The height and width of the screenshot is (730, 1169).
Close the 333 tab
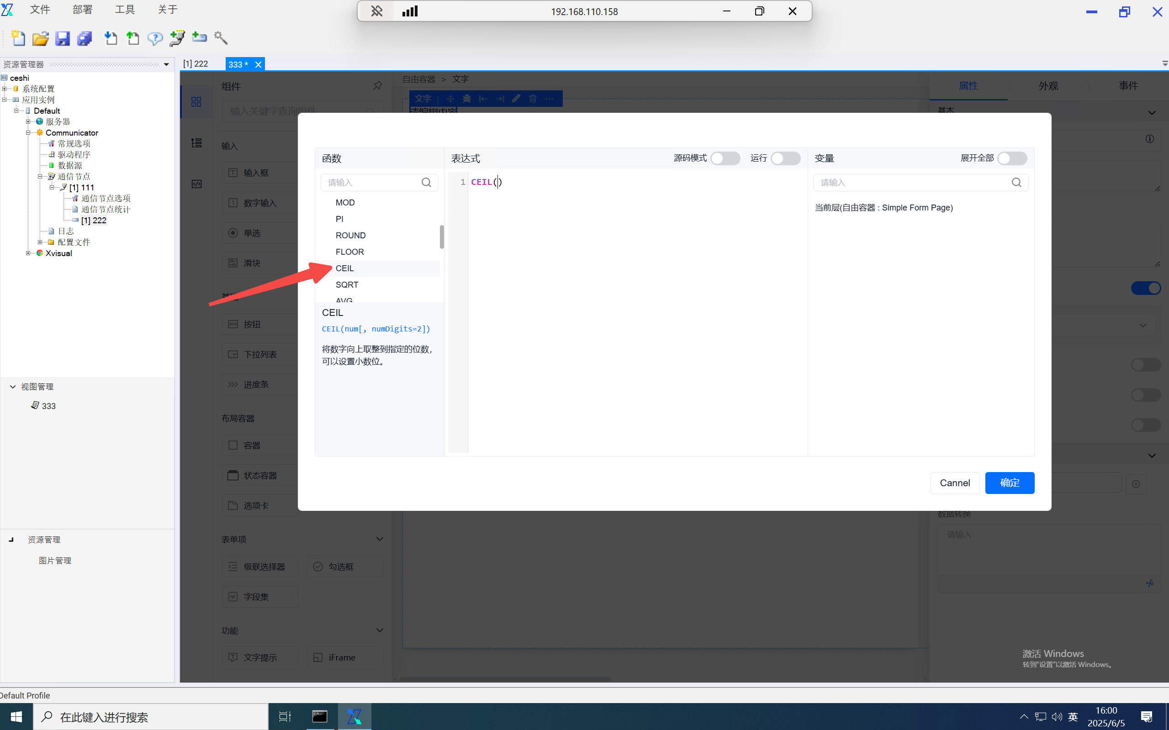pos(259,64)
